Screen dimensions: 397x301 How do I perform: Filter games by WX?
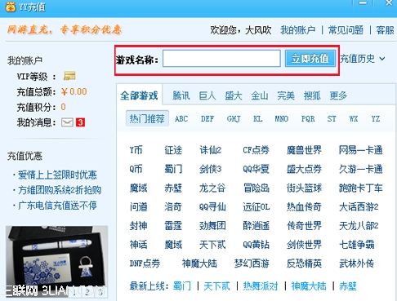(354, 119)
